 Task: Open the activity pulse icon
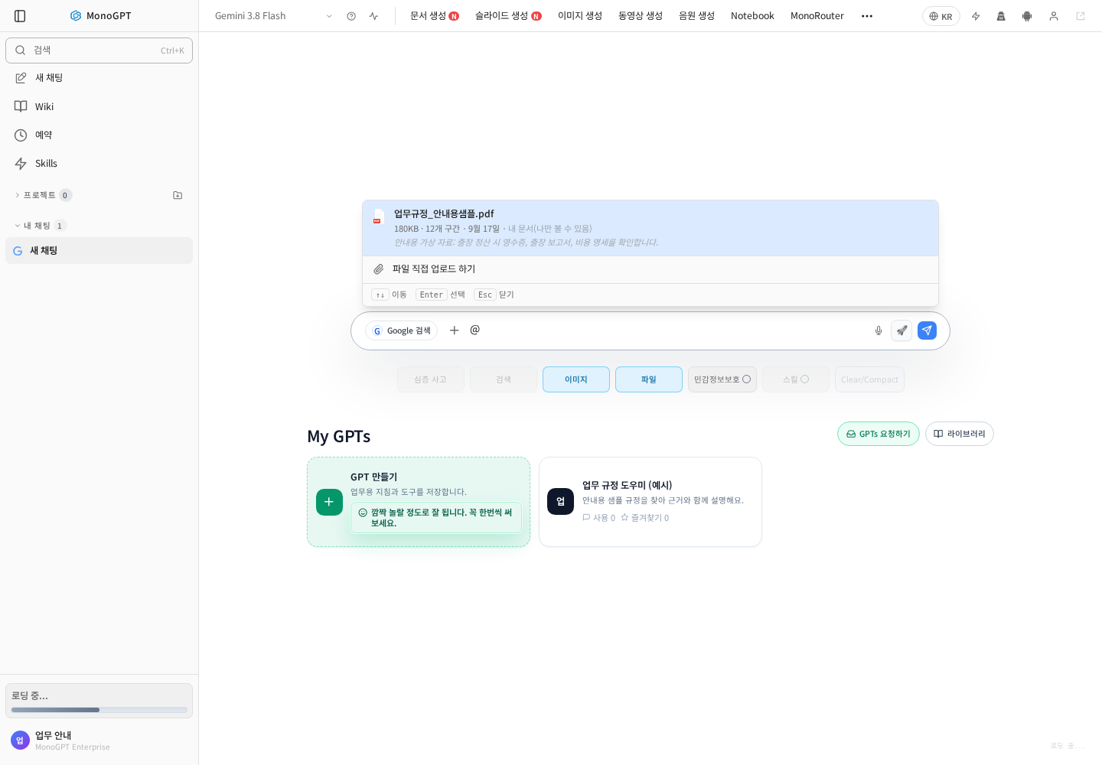click(373, 16)
